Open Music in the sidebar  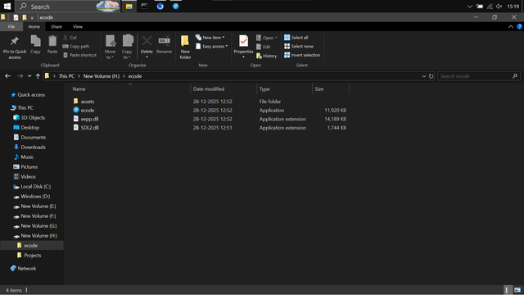coord(27,157)
